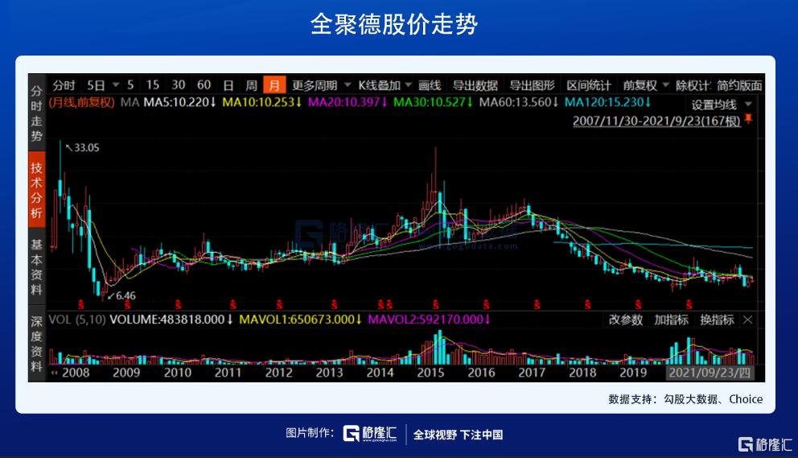Viewport: 798px width, 458px height.
Task: Click the MA60:13.560 label
Action: [519, 102]
